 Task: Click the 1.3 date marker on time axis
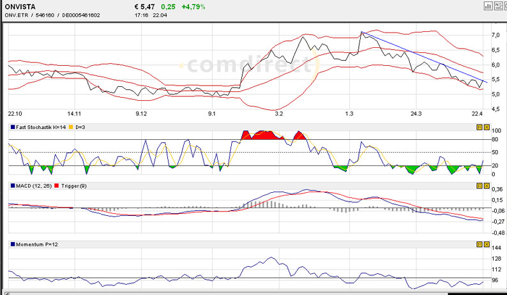point(349,113)
